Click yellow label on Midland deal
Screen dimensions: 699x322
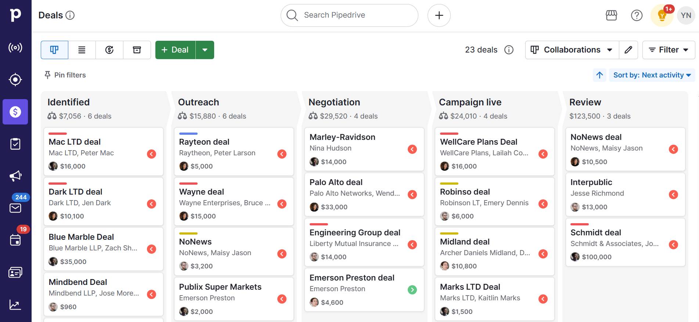pyautogui.click(x=449, y=233)
